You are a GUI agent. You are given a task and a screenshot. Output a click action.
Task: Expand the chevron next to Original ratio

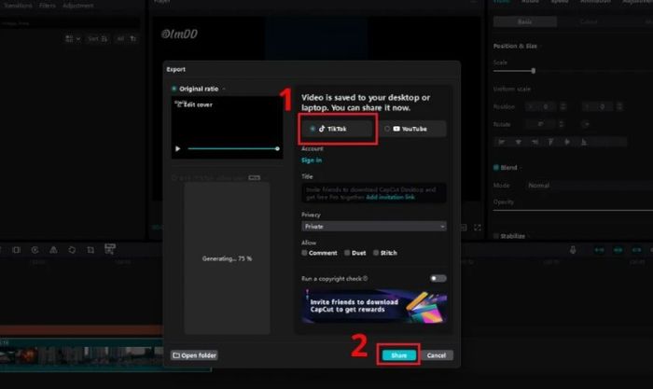click(x=224, y=89)
